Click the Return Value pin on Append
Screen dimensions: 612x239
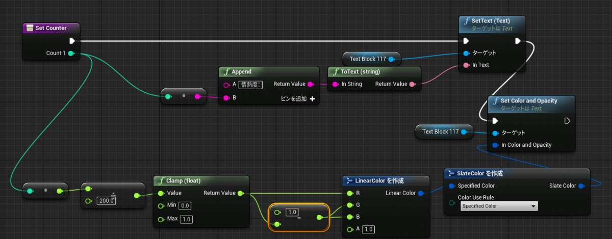click(312, 85)
